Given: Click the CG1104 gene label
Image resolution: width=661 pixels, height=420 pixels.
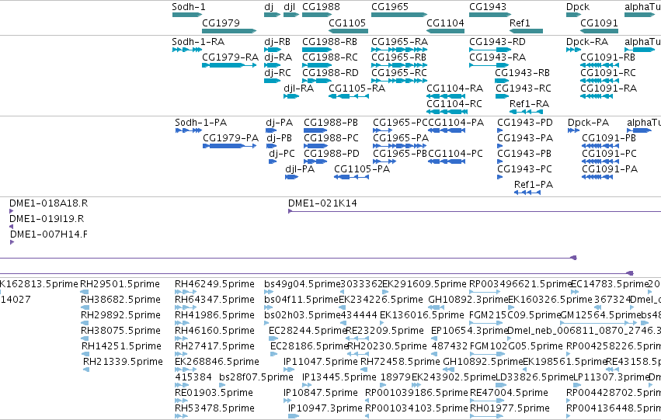Looking at the screenshot, I should click(445, 23).
